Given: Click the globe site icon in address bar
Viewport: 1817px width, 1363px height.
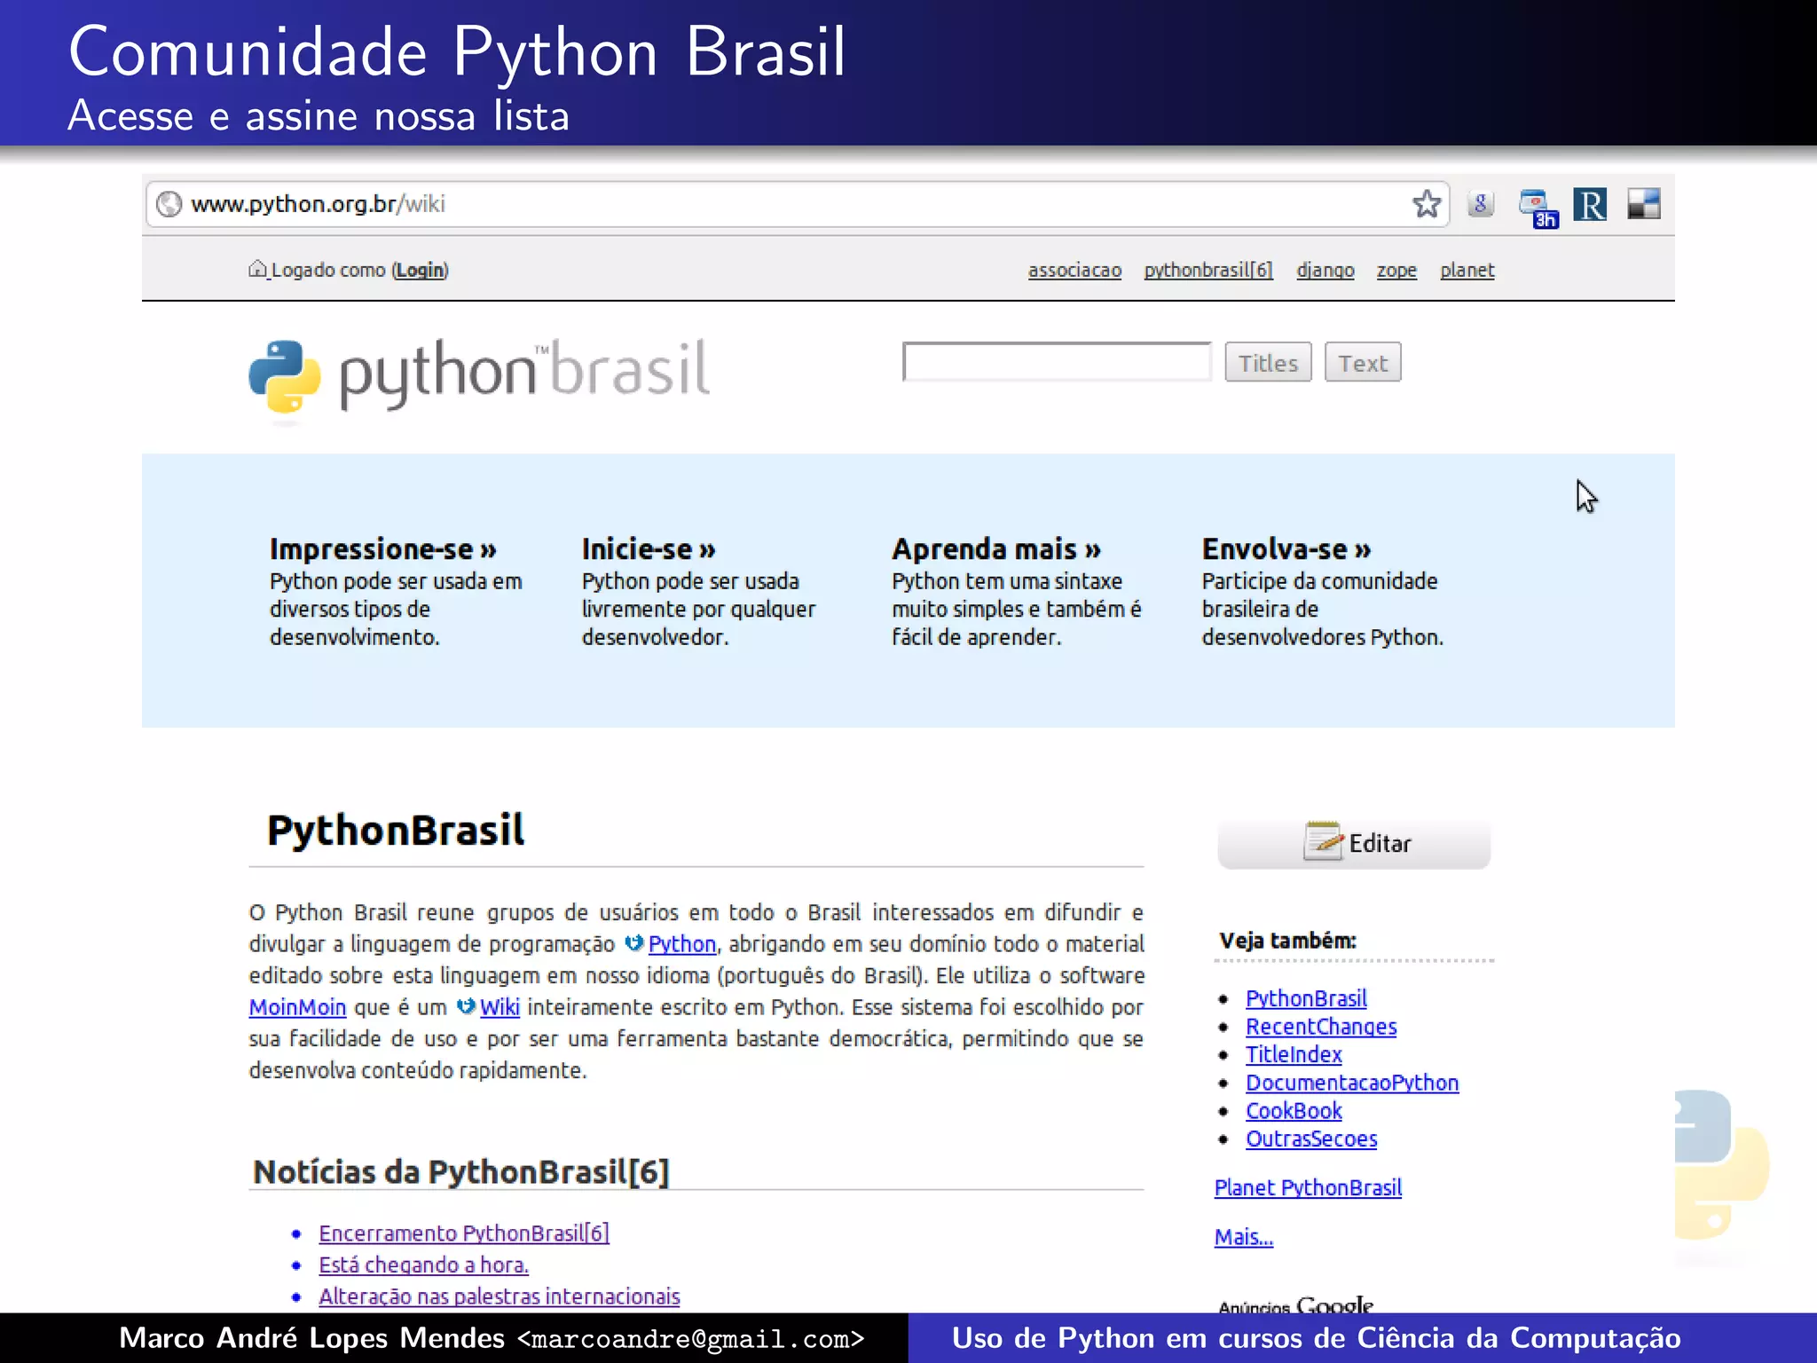Looking at the screenshot, I should point(169,205).
